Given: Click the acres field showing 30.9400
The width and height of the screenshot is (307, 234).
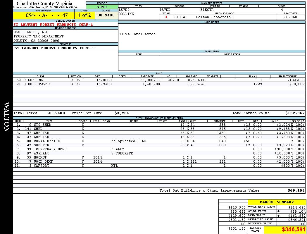Looking at the screenshot, I should tap(106, 15).
